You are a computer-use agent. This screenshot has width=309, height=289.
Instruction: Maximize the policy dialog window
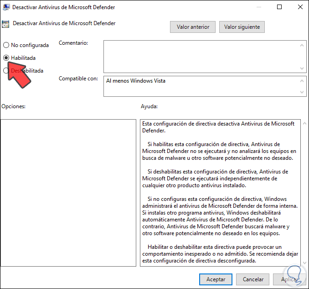pos(279,7)
